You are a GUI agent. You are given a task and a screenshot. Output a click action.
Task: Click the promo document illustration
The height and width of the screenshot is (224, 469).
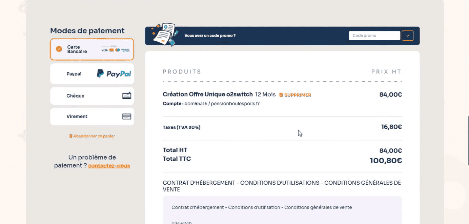(x=165, y=35)
